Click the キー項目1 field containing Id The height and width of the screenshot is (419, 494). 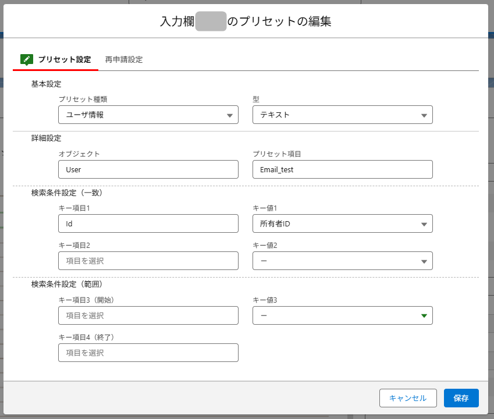148,223
